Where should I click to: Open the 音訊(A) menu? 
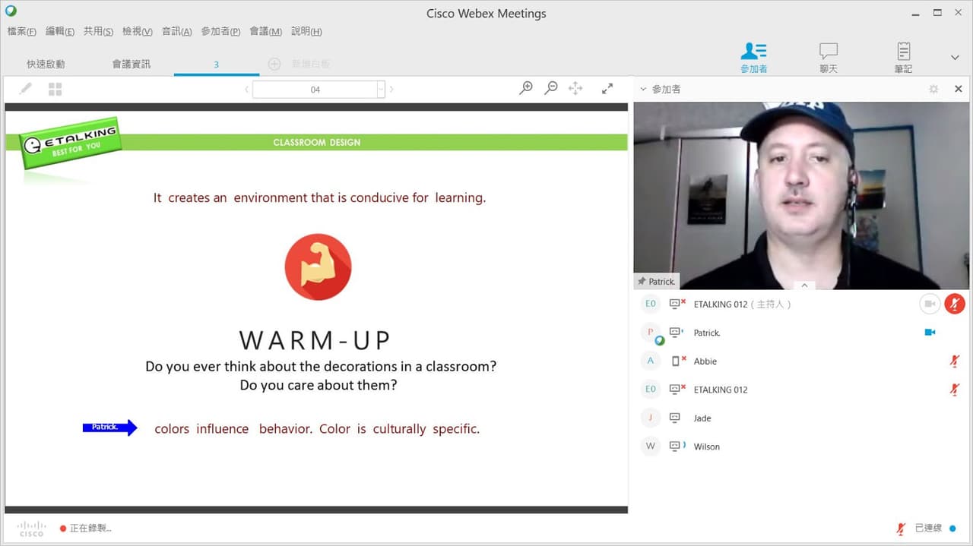pos(176,31)
